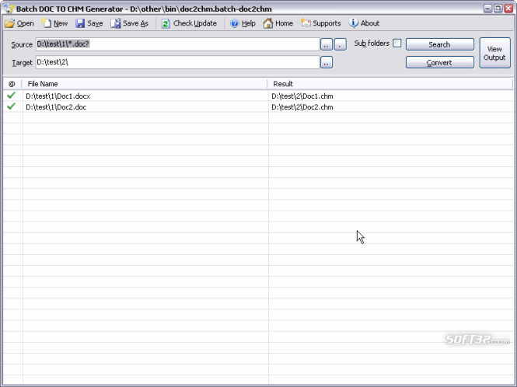Focus the Target path input field
Image resolution: width=517 pixels, height=387 pixels.
178,62
